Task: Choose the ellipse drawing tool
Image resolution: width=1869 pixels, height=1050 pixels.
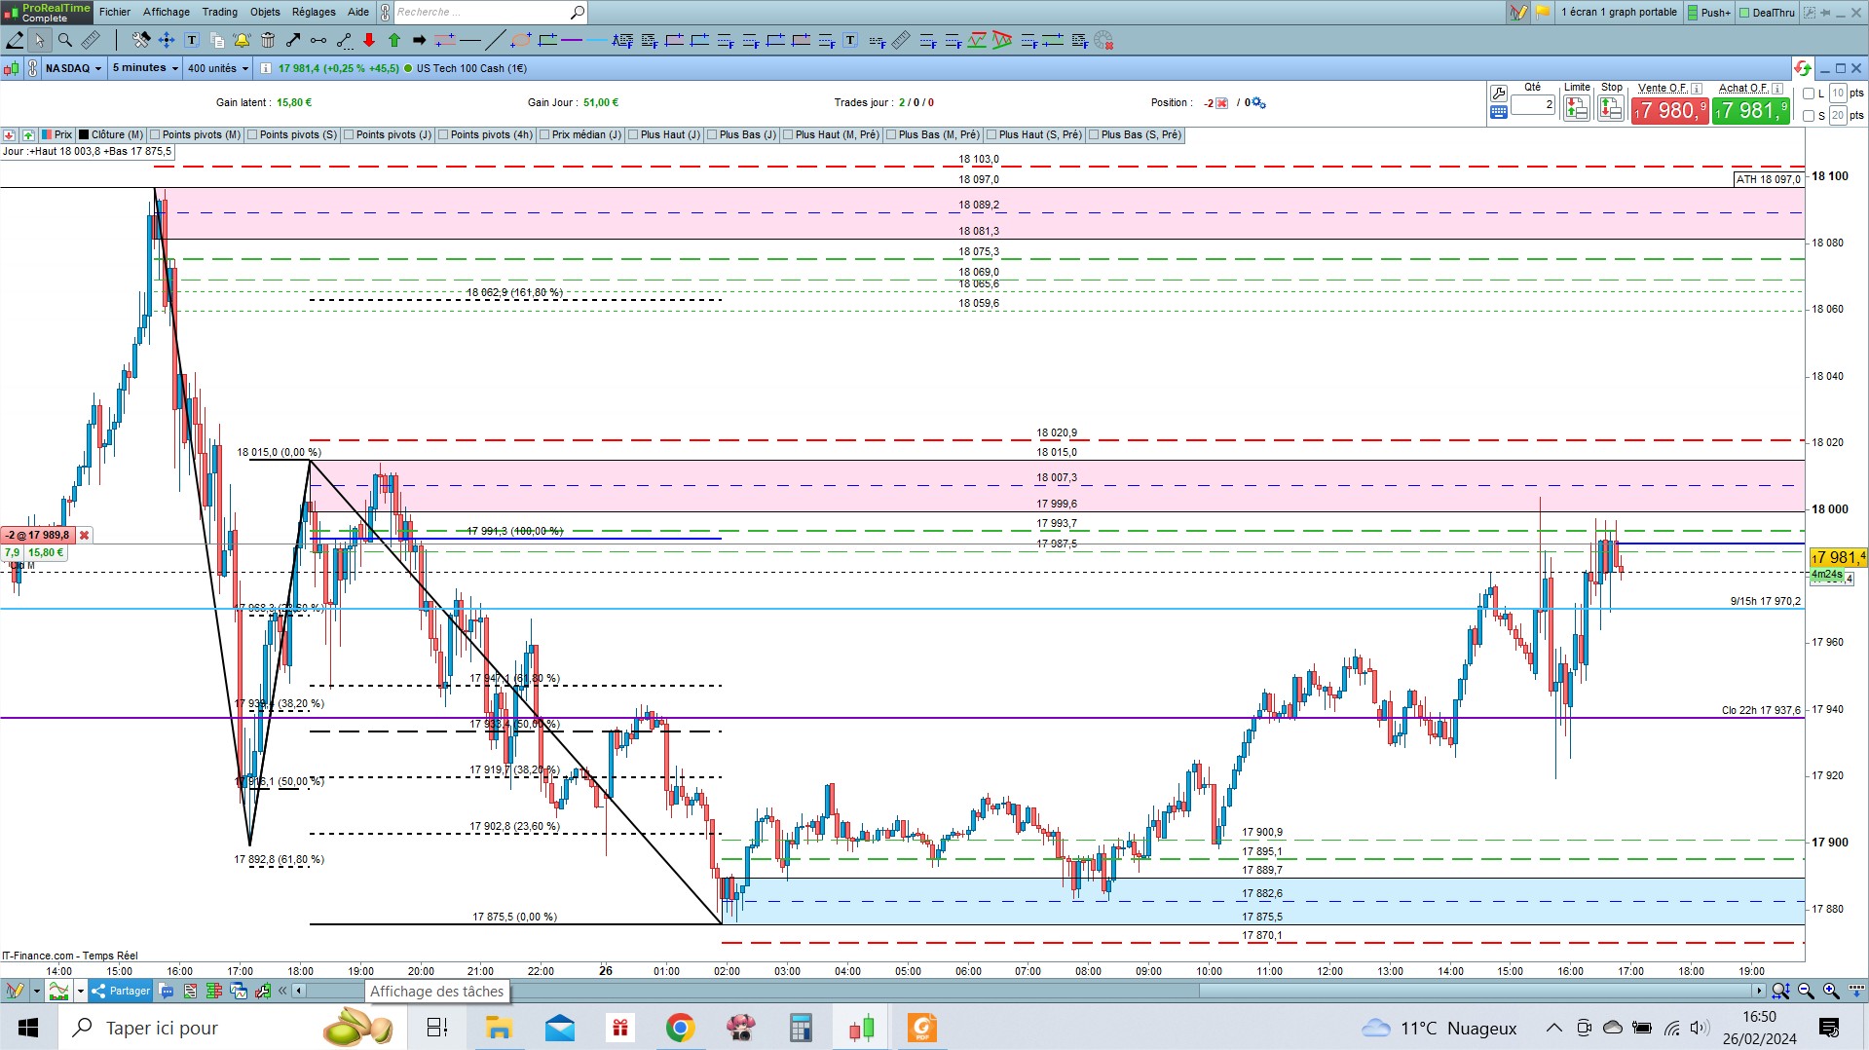Action: 521,40
